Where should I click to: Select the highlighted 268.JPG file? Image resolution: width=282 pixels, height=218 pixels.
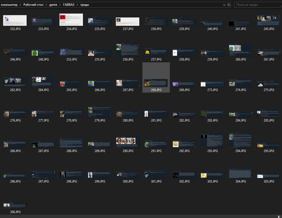click(x=156, y=83)
